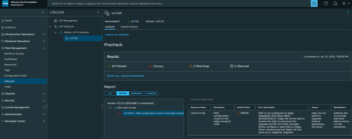Refresh using the top bar reload icon

tap(326, 4)
